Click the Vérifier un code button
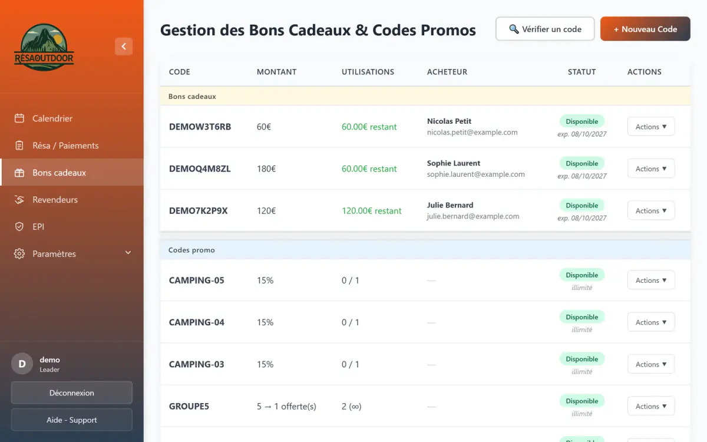This screenshot has width=707, height=442. [545, 29]
